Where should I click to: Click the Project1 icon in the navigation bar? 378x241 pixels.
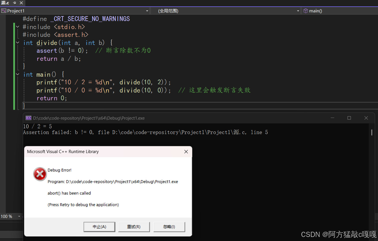coord(4,11)
